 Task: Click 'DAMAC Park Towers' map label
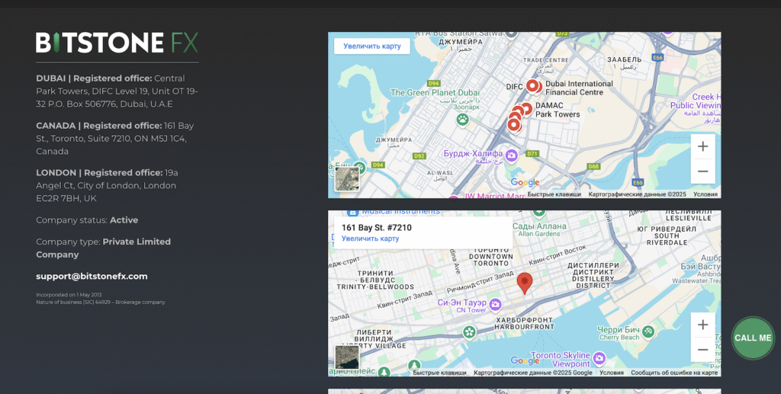(558, 110)
